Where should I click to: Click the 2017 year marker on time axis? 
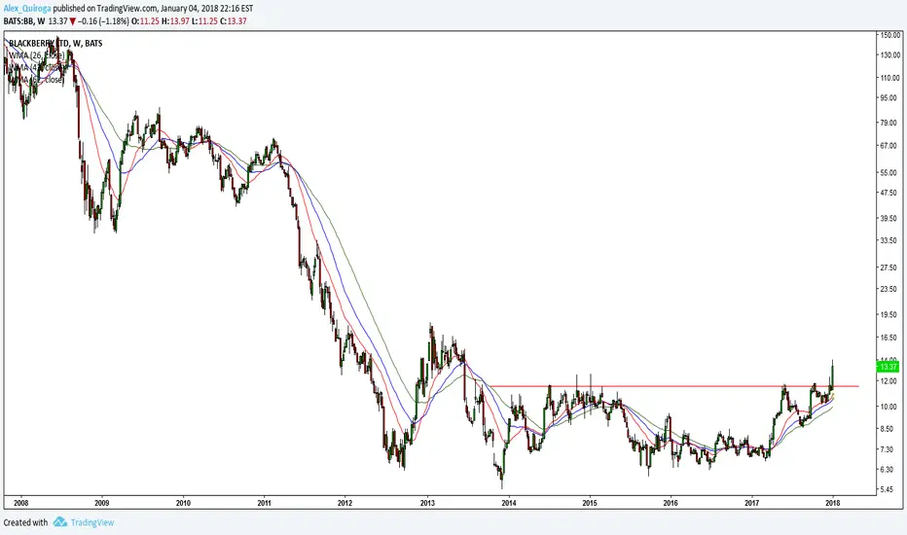pos(752,503)
